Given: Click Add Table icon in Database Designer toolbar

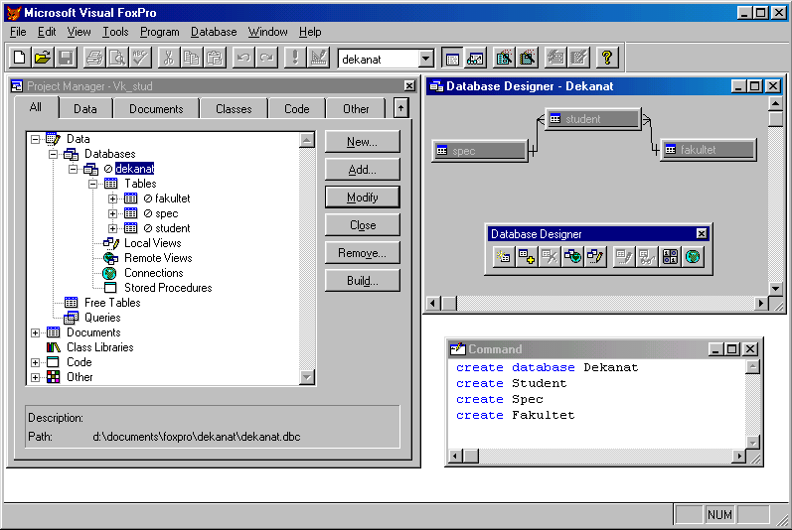Looking at the screenshot, I should pos(527,257).
